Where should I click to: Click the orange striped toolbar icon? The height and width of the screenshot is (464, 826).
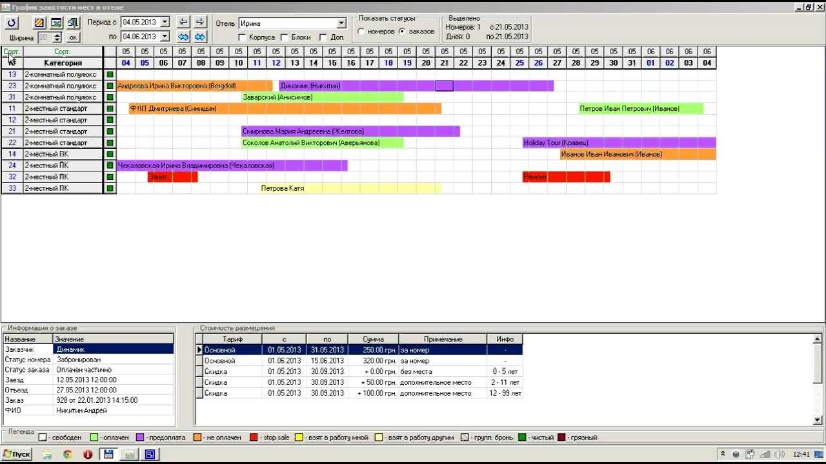(x=39, y=23)
